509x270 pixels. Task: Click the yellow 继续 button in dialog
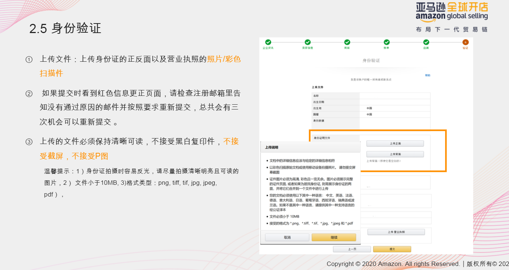pos(334,237)
